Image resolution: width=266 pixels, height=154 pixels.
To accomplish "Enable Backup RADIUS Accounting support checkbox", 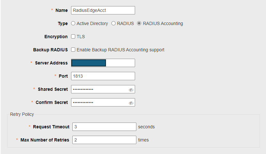I will (x=73, y=50).
